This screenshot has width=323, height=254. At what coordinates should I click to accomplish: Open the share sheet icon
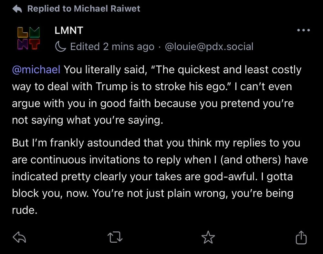click(301, 237)
